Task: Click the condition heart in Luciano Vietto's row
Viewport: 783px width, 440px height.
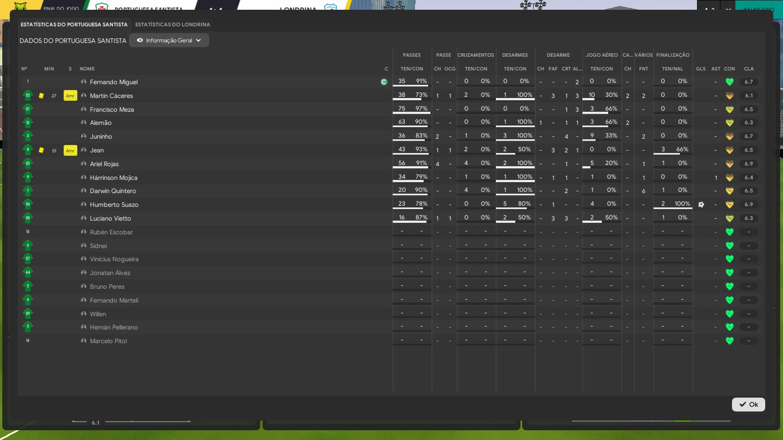Action: [x=730, y=218]
